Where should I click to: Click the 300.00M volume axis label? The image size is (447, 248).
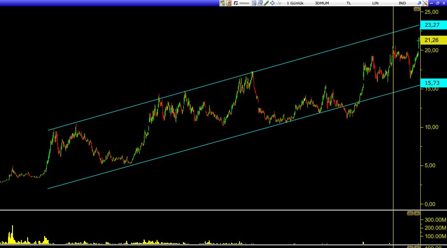435,220
